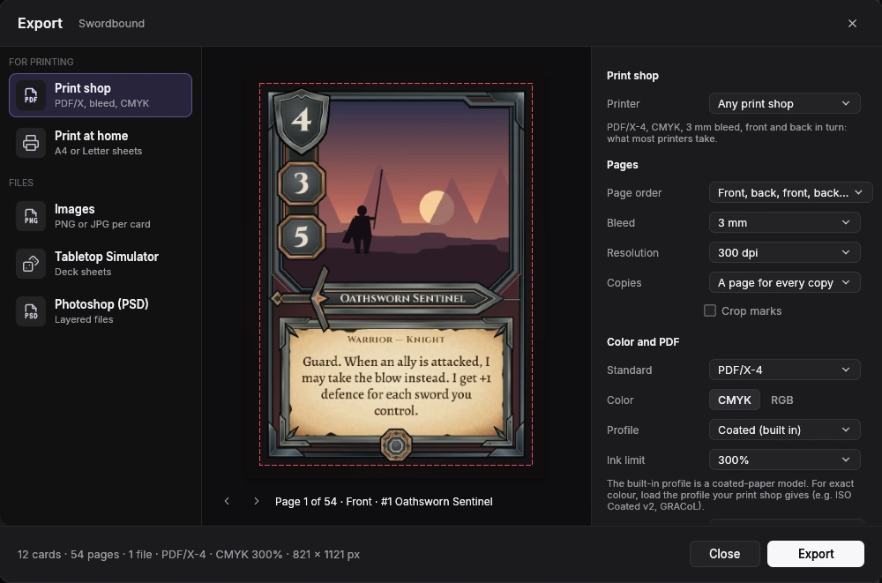
Task: Choose the Images export option
Action: [101, 216]
